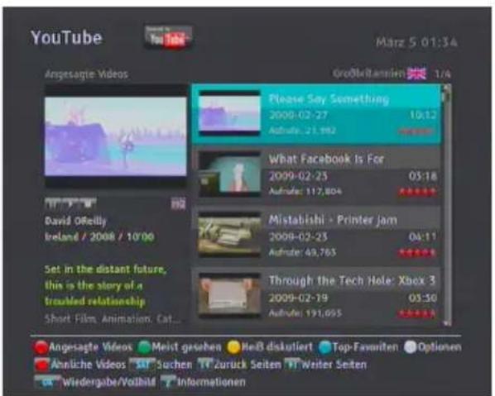Screen dimensions: 495x396
Task: Click the duration 05:18 of What Facebook Is For
Action: click(x=423, y=176)
